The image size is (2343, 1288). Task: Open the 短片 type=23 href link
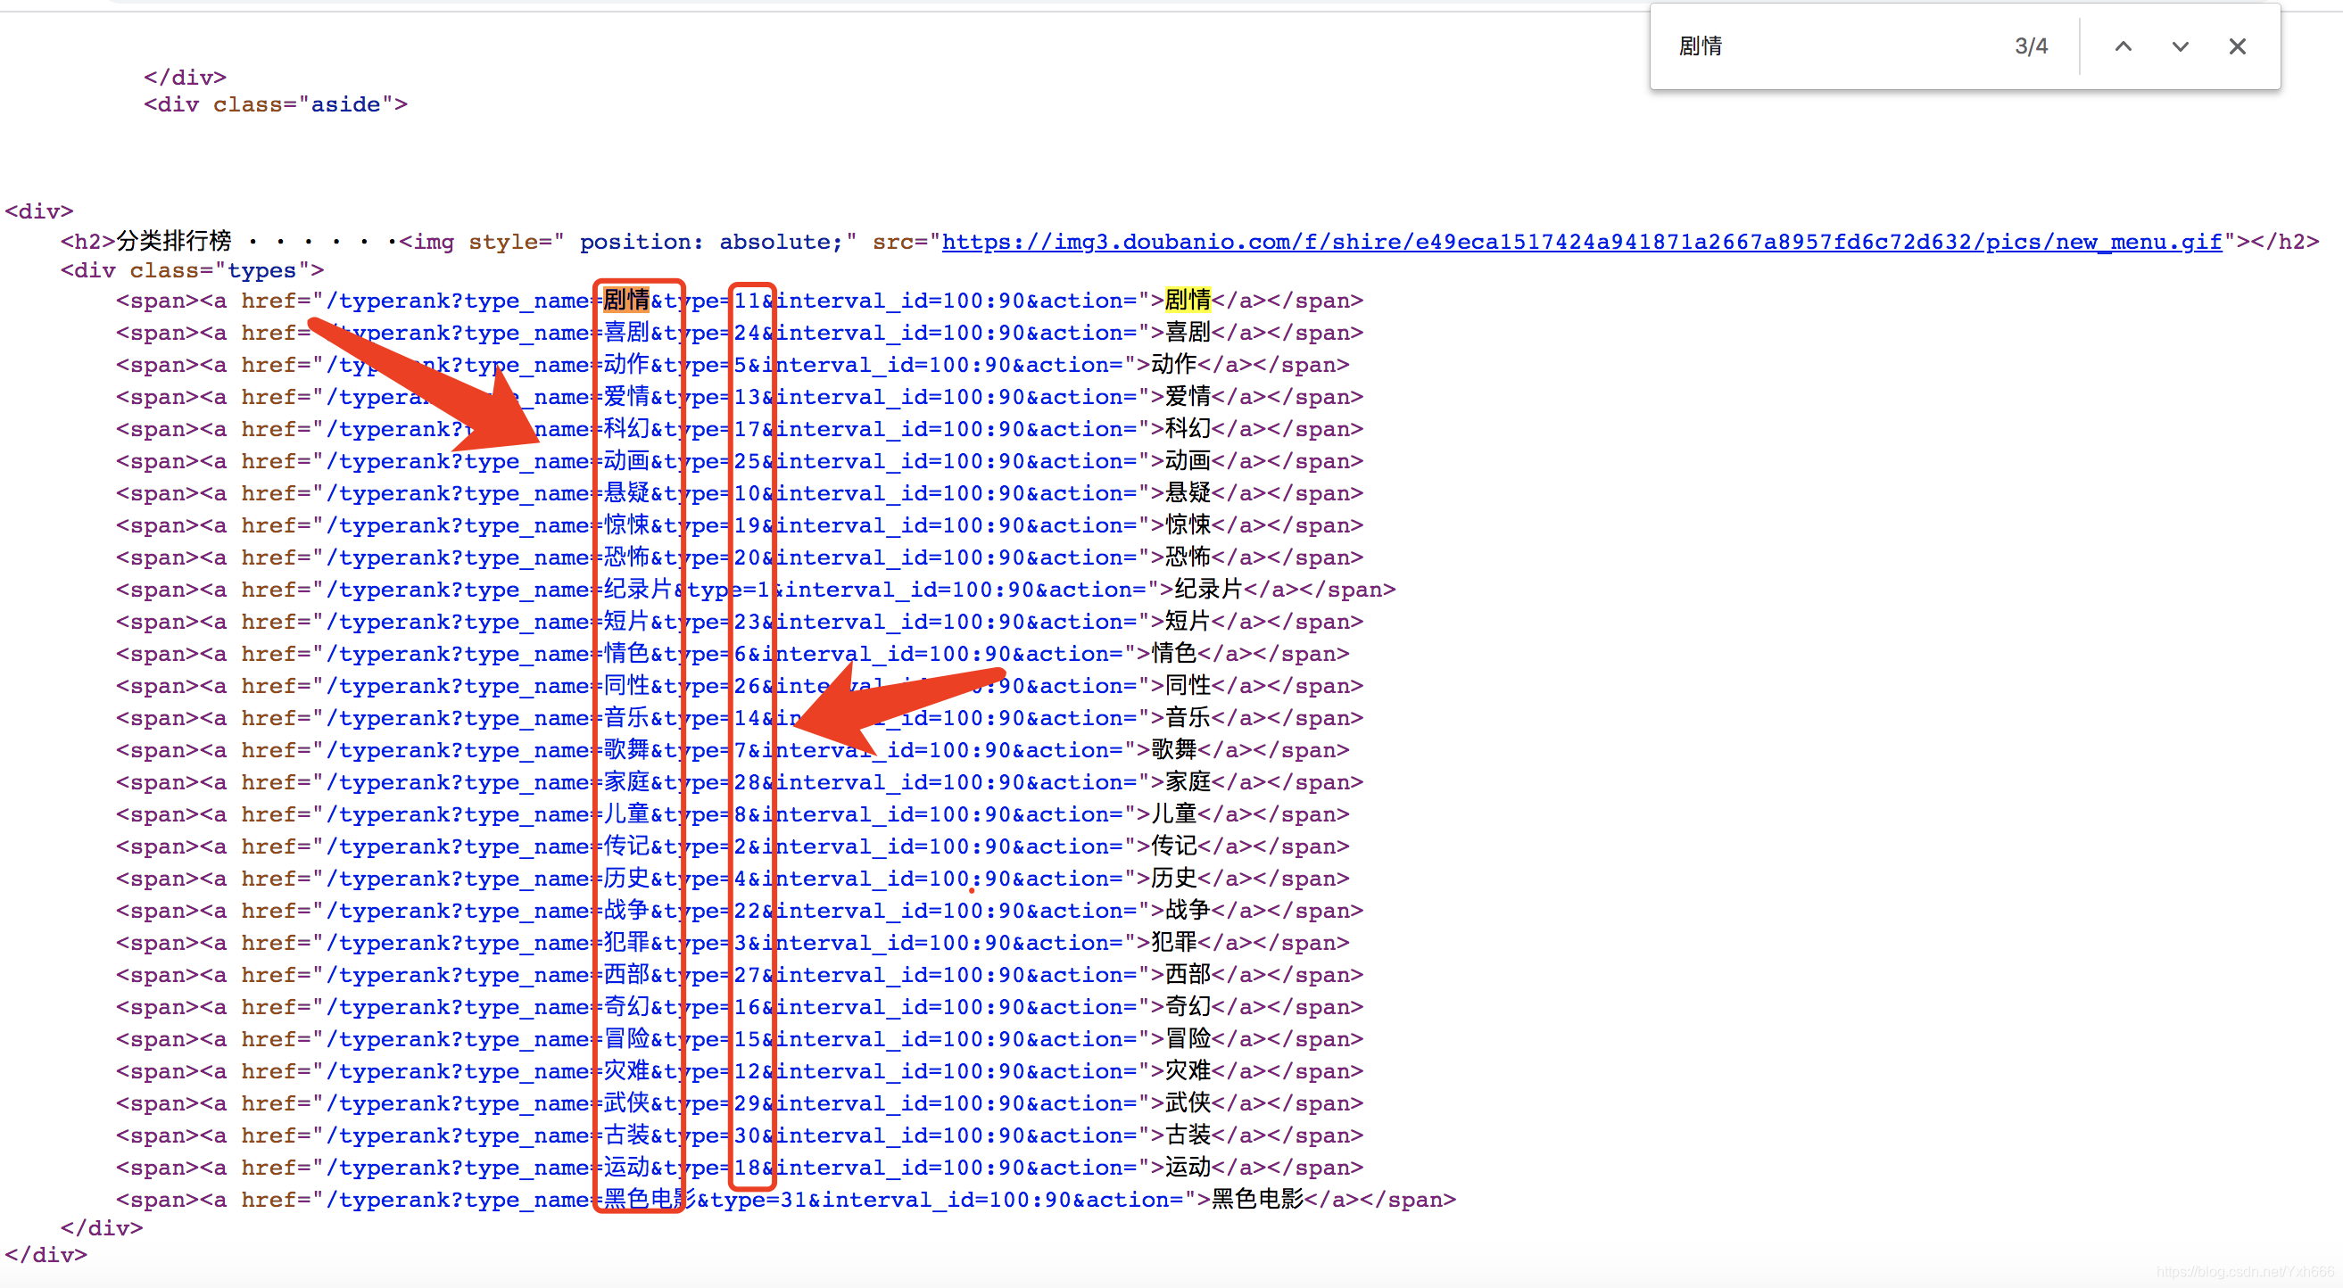[732, 622]
